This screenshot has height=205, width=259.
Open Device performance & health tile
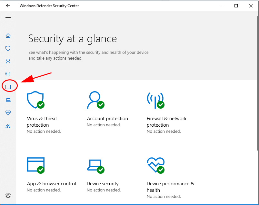click(155, 166)
